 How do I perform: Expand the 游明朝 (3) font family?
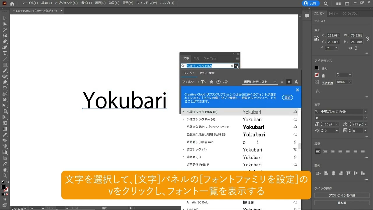[183, 157]
